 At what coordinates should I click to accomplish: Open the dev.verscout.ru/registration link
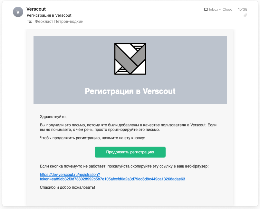pyautogui.click(x=70, y=174)
